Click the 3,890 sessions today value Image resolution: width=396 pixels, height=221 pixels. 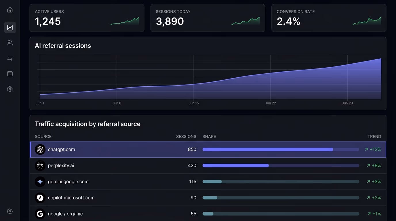pyautogui.click(x=170, y=21)
